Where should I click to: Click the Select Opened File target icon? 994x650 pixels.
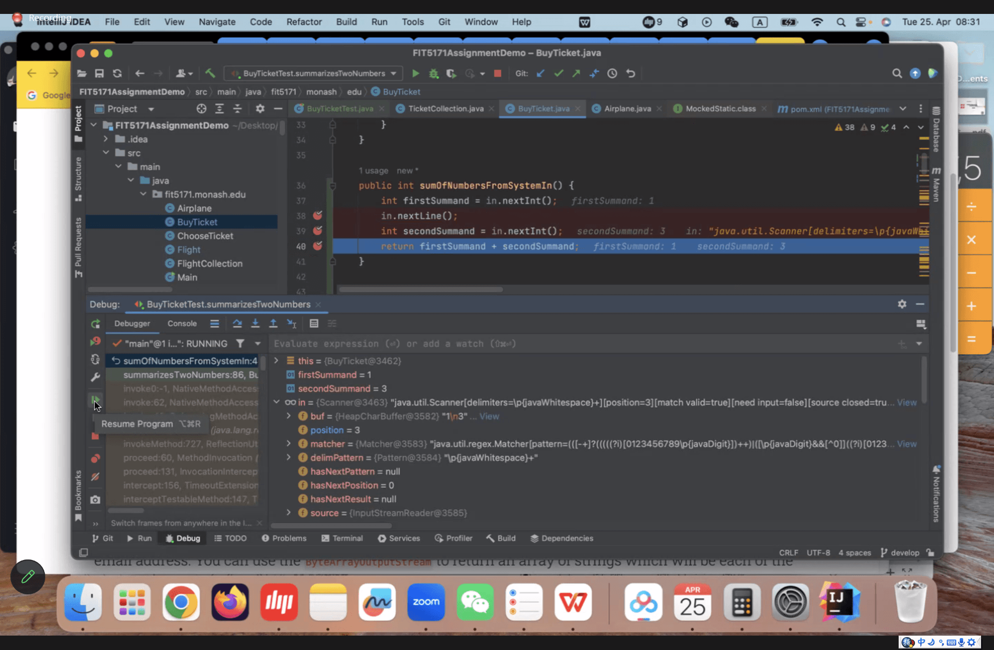[201, 108]
